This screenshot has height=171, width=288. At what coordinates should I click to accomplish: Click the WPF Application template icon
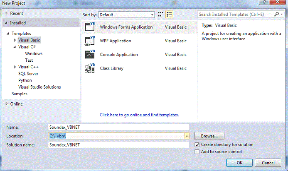[x=90, y=41]
